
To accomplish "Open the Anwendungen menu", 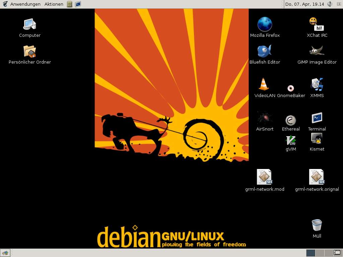I will [x=25, y=4].
